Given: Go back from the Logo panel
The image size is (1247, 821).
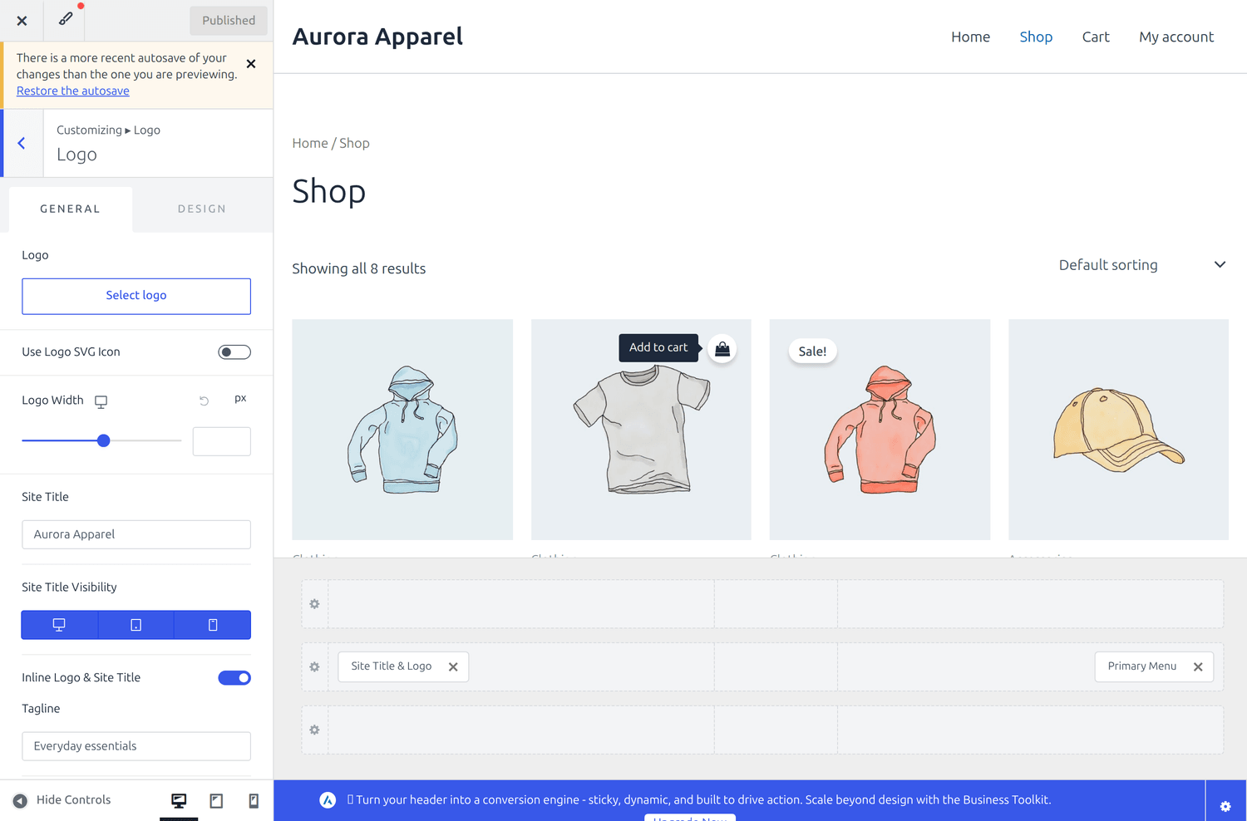Looking at the screenshot, I should (22, 144).
